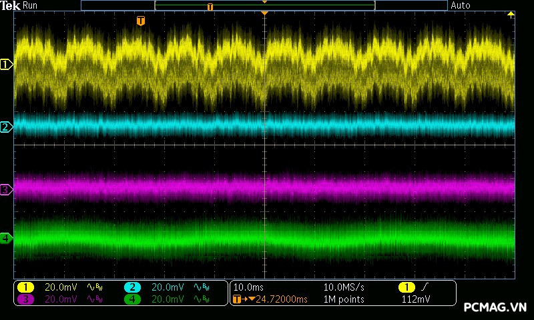Select the green channel 4 ground marker
The height and width of the screenshot is (320, 534).
pos(6,238)
